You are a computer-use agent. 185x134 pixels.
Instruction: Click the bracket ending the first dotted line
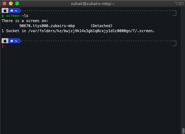175,13
